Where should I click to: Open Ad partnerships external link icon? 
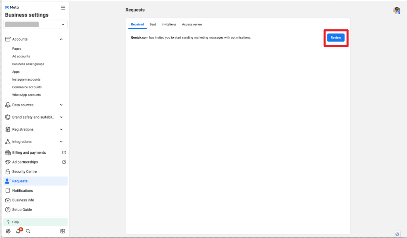[x=64, y=162]
